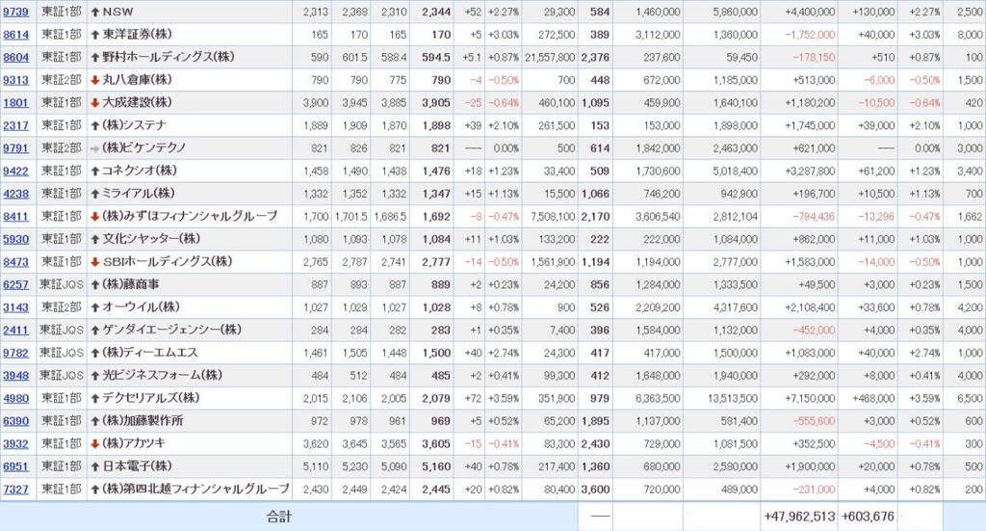Open stock code 2317 link
Screen dimensions: 986x531
click(15, 125)
